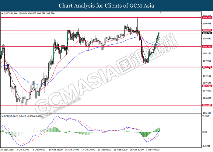Image resolution: width=213 pixels, height=152 pixels.
Task: Click the 108.190 price scale value
Action: 207,53
